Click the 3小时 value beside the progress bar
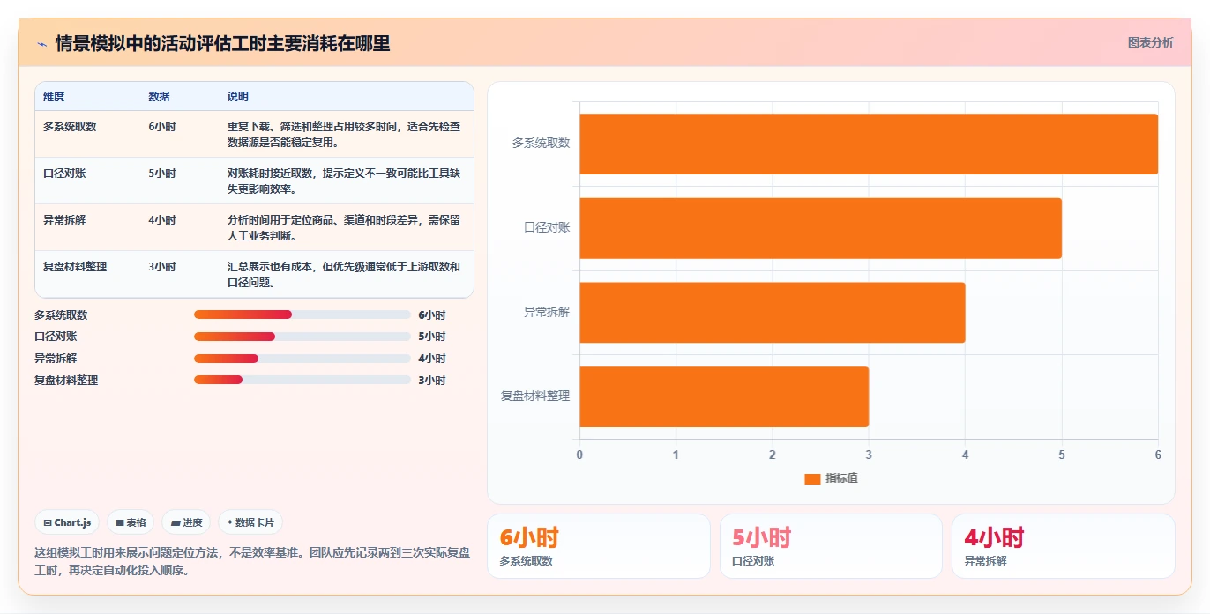 [432, 381]
